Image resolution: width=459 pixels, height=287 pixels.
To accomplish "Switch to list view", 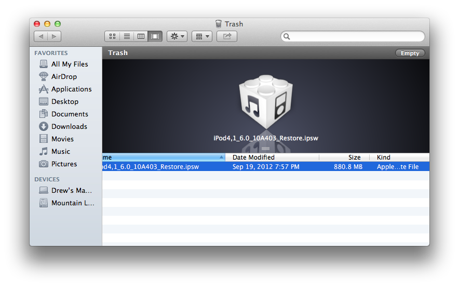I will [127, 36].
